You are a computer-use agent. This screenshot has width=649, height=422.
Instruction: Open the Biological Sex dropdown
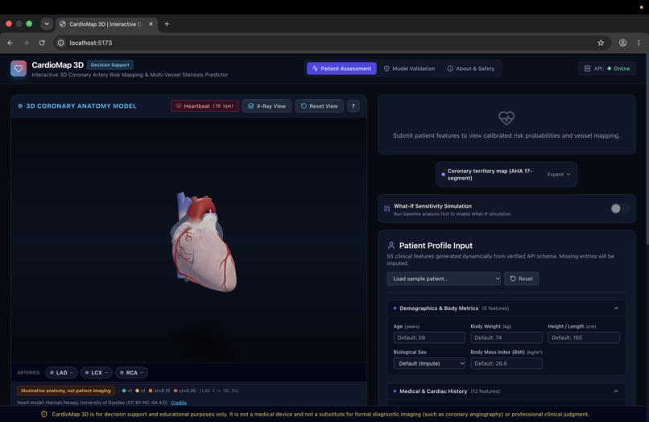pyautogui.click(x=429, y=363)
